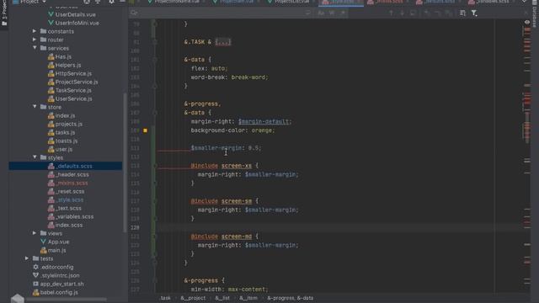Click the _header.scss file icon
Image resolution: width=539 pixels, height=303 pixels.
pos(51,174)
